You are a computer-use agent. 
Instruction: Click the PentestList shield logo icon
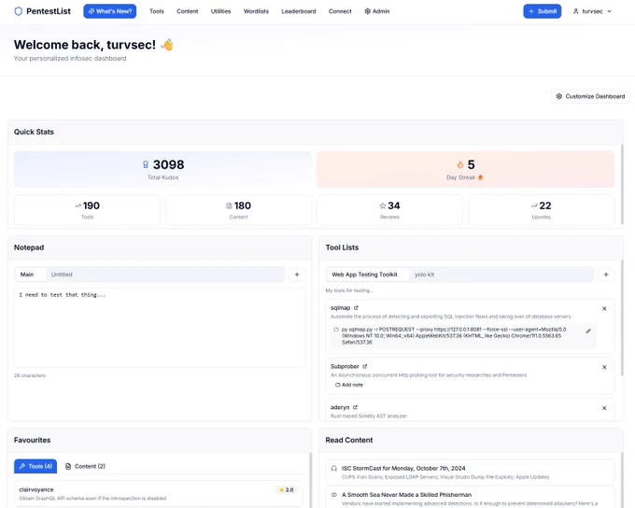click(x=19, y=11)
